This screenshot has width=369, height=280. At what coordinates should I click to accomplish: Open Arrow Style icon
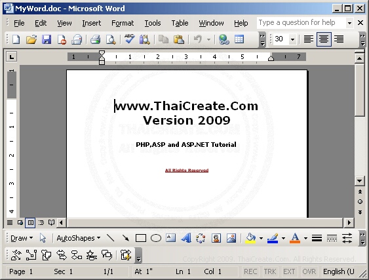[347, 238]
